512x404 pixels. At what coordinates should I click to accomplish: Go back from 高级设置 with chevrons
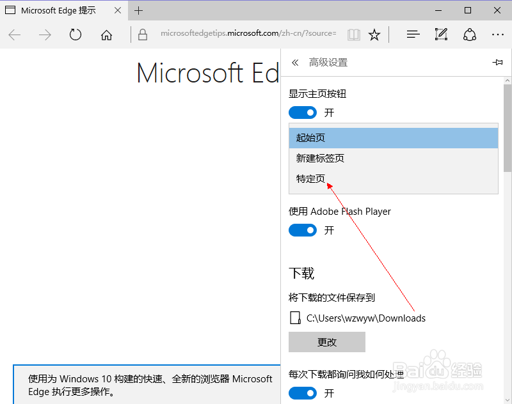[295, 62]
